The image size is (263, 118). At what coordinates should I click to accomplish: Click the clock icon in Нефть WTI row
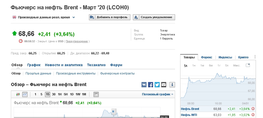[x=253, y=115]
